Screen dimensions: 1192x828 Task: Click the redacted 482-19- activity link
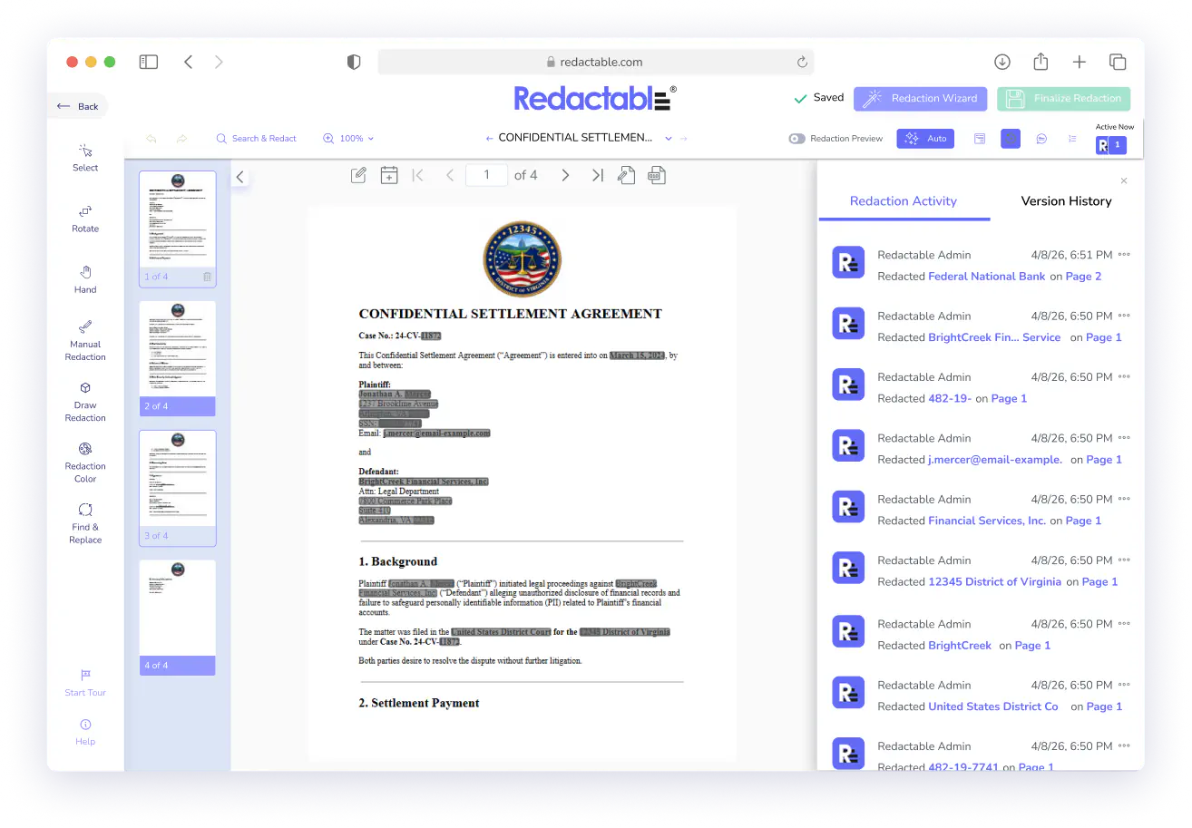click(x=950, y=398)
